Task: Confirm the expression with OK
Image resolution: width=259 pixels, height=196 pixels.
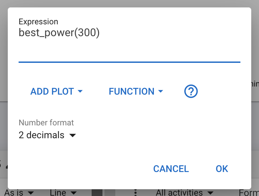Action: click(x=222, y=169)
